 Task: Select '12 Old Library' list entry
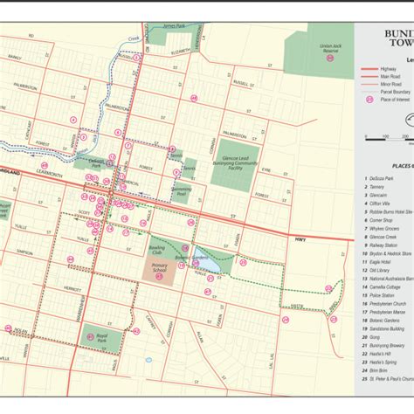pyautogui.click(x=376, y=271)
